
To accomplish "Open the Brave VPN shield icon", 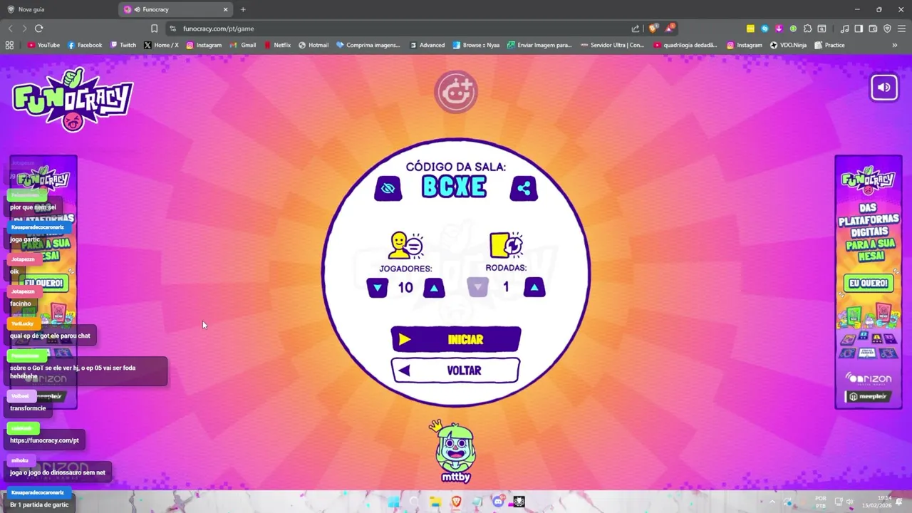I will pyautogui.click(x=887, y=28).
